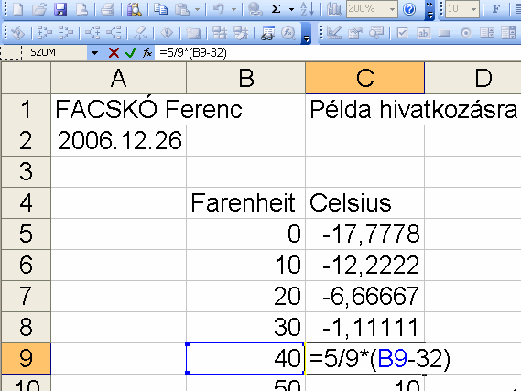The width and height of the screenshot is (521, 391).
Task: Click the Help question mark icon
Action: (409, 9)
